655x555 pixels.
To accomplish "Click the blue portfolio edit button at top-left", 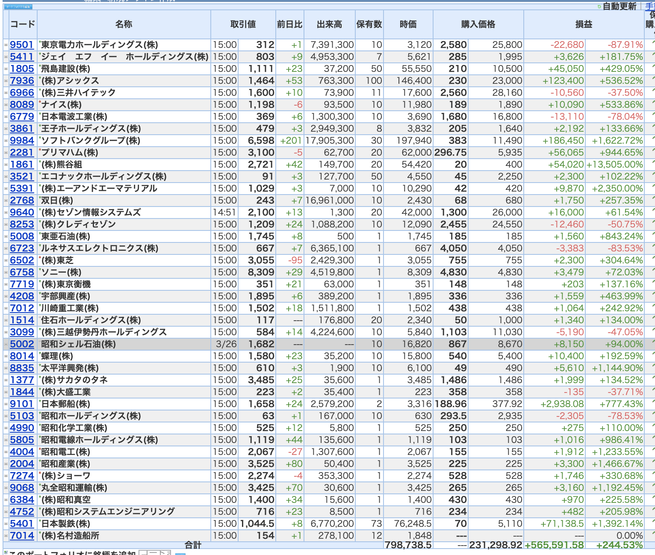I will coord(18,7).
